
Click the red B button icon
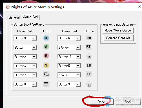point(46,56)
